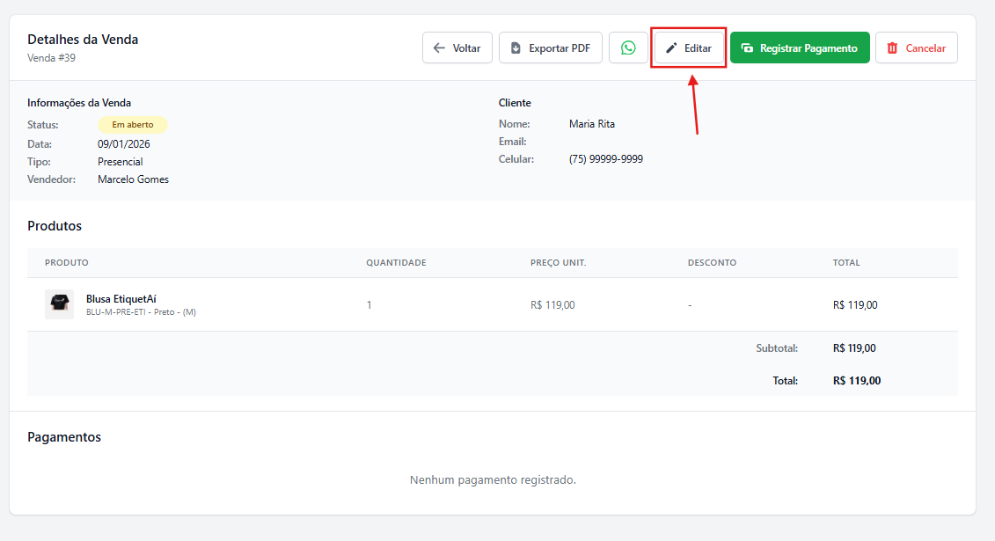
Task: Open the black shirt product thumbnail
Action: pyautogui.click(x=59, y=304)
